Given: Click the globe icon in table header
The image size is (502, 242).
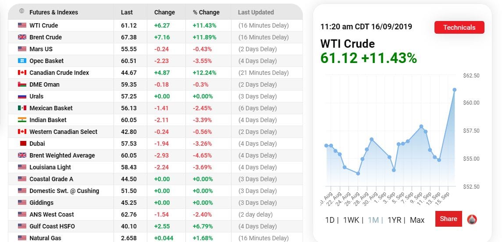Looking at the screenshot, I should [x=22, y=11].
